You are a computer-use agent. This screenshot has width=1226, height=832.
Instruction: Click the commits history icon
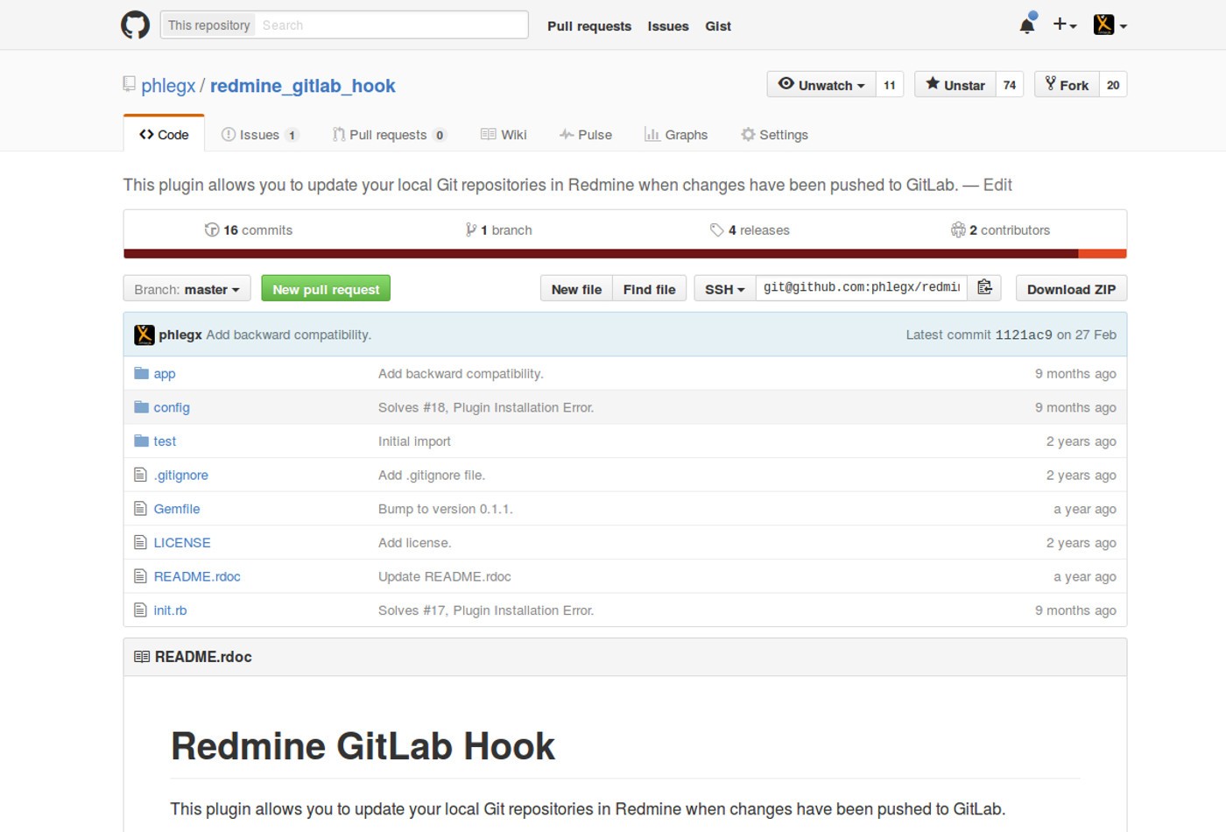(x=212, y=229)
